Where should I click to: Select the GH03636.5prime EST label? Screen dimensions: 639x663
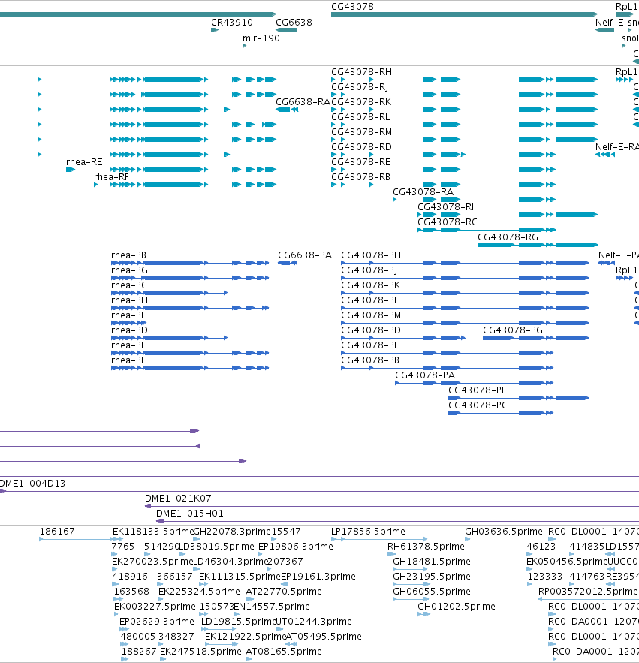pos(504,531)
